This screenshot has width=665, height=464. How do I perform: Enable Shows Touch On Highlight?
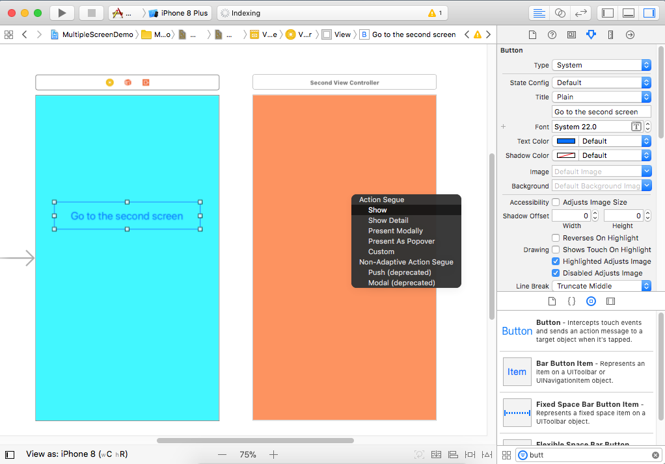556,250
